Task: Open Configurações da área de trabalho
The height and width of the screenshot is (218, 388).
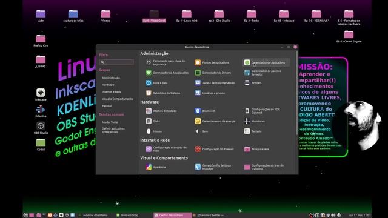Action: click(x=264, y=167)
